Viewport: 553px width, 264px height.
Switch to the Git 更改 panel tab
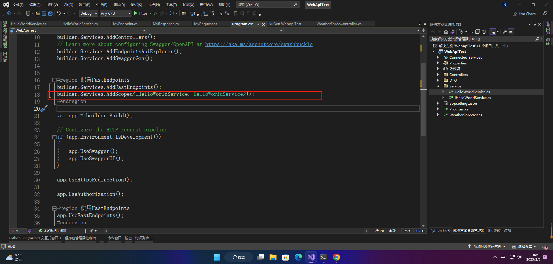pos(494,231)
